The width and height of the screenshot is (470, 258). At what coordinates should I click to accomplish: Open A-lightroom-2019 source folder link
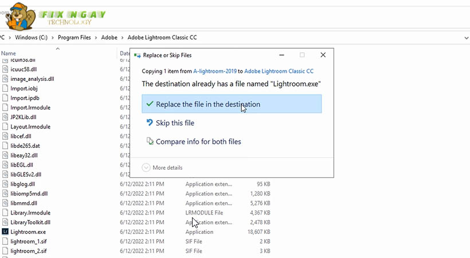214,71
